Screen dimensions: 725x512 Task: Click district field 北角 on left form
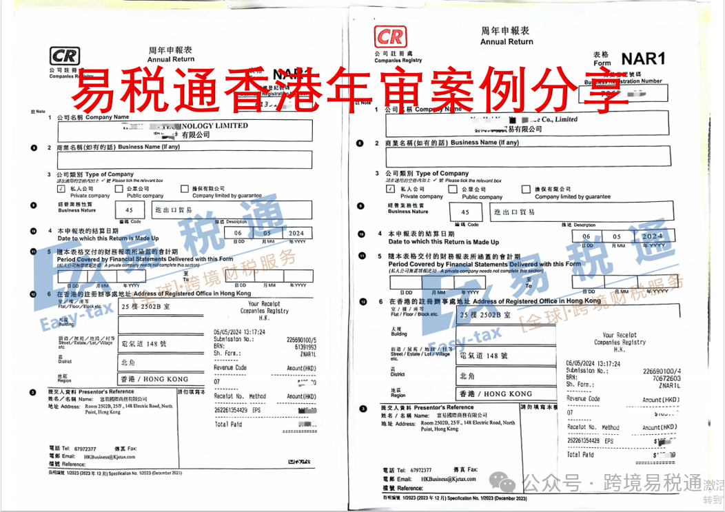[161, 362]
